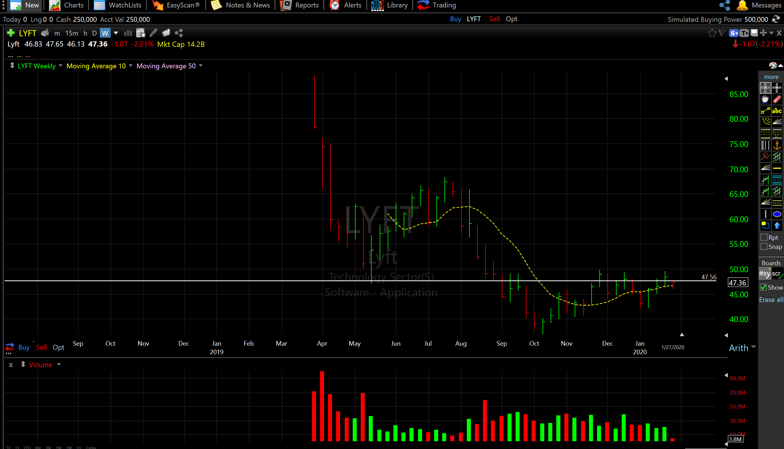784x449 pixels.
Task: Click the share icon in chart toolbar
Action: (179, 33)
